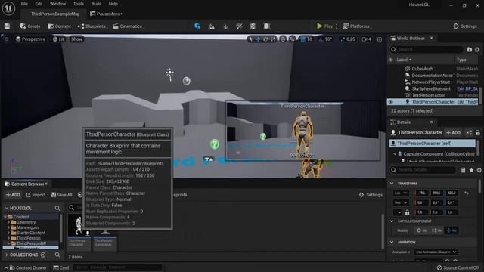This screenshot has height=272, width=484.
Task: Expand the Geometry folder
Action: click(x=8, y=222)
